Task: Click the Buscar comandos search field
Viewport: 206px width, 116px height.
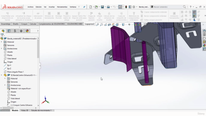Action: pos(168,7)
